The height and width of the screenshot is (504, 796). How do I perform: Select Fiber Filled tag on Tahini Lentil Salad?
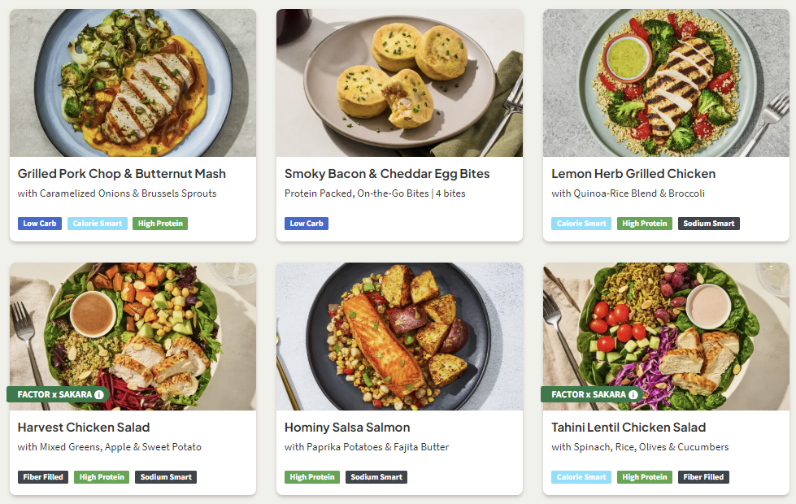pyautogui.click(x=703, y=477)
